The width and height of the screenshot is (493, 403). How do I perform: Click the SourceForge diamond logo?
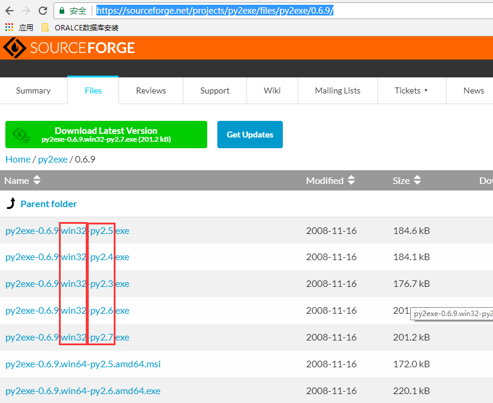pos(15,48)
